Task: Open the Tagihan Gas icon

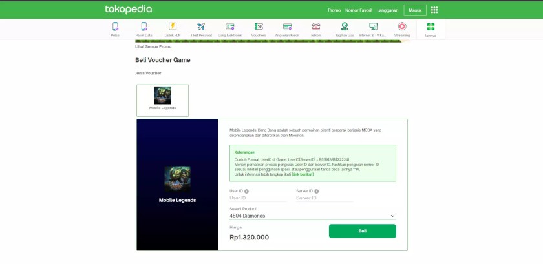Action: [345, 26]
